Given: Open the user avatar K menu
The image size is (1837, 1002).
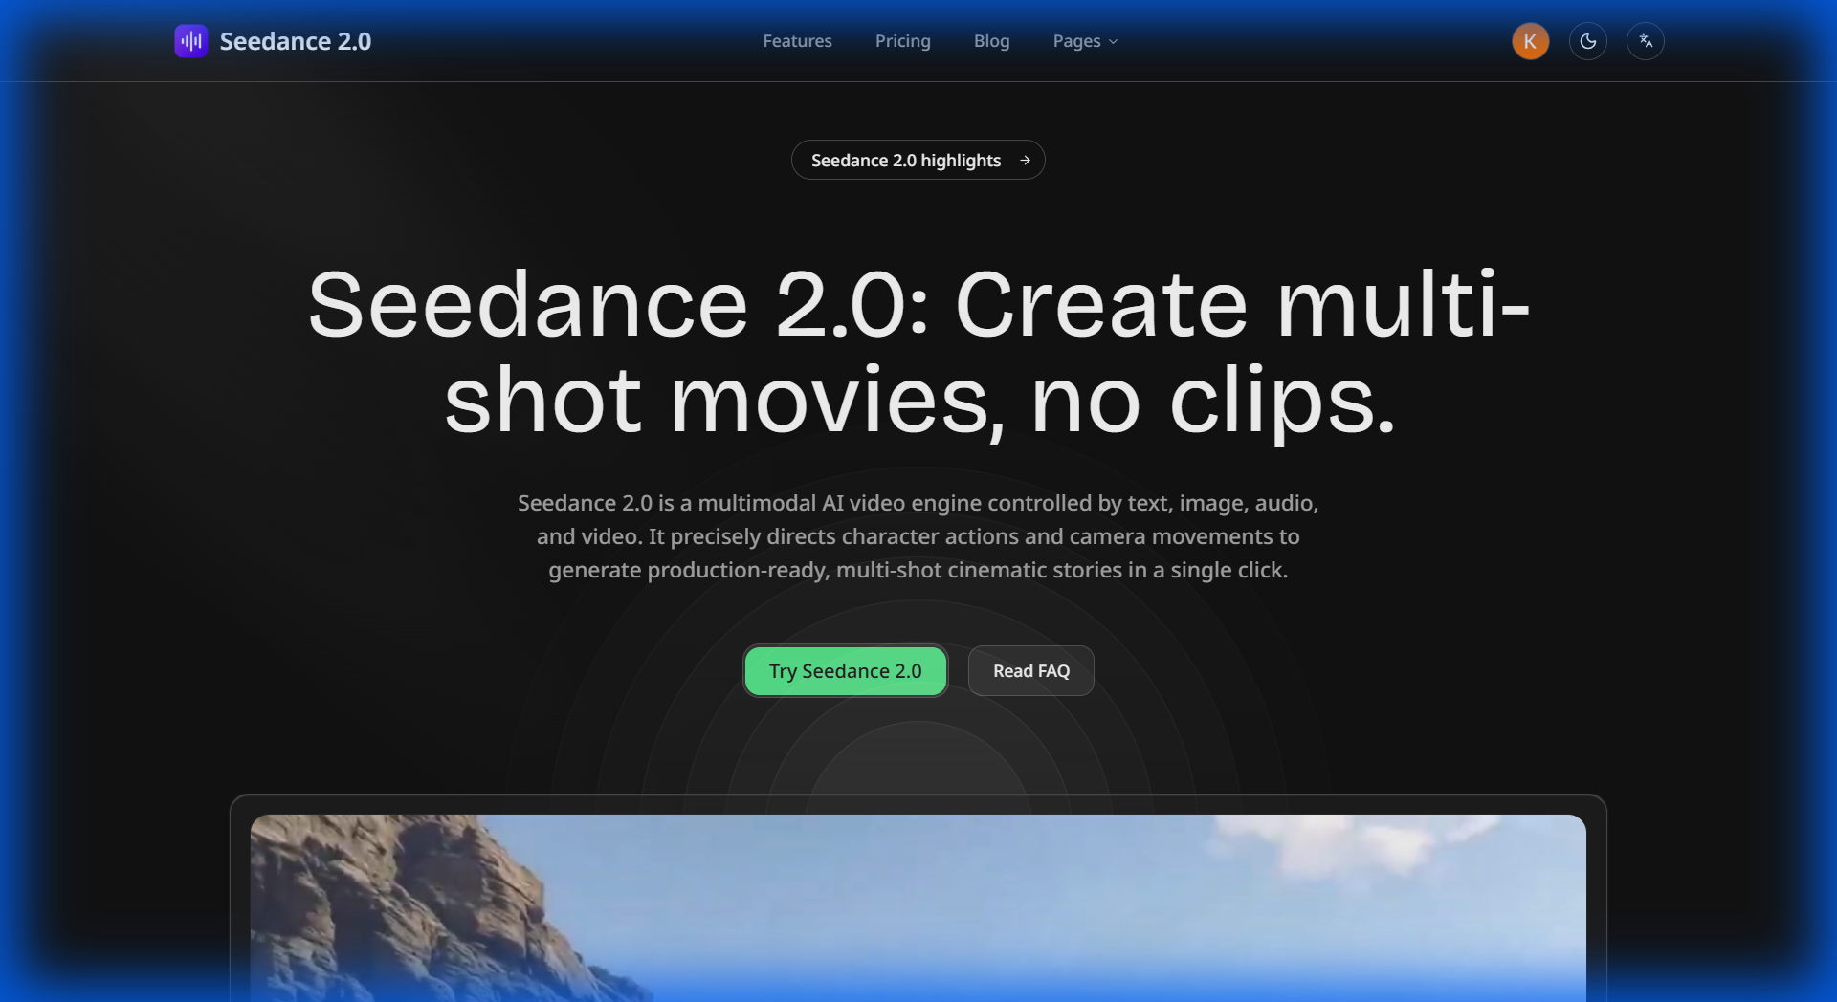Looking at the screenshot, I should point(1530,41).
